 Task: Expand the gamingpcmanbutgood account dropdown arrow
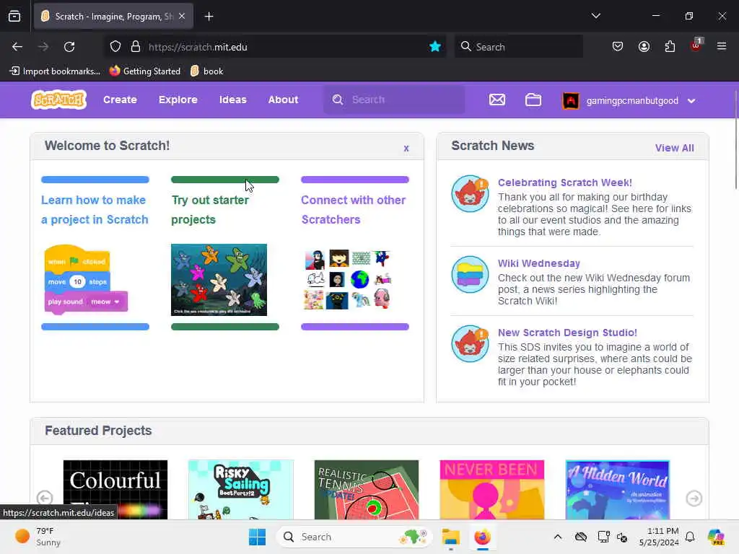[x=691, y=101]
